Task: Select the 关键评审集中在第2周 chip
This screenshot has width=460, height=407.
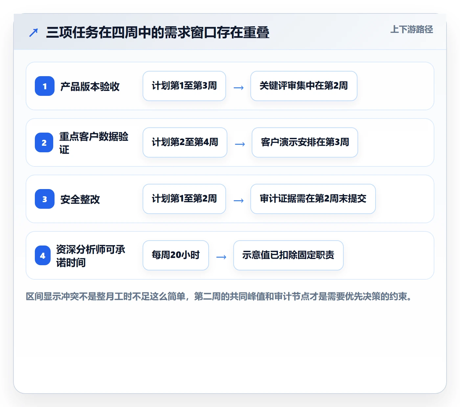Action: click(304, 86)
